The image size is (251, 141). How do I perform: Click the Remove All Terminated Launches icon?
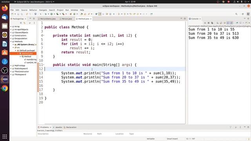point(212,23)
